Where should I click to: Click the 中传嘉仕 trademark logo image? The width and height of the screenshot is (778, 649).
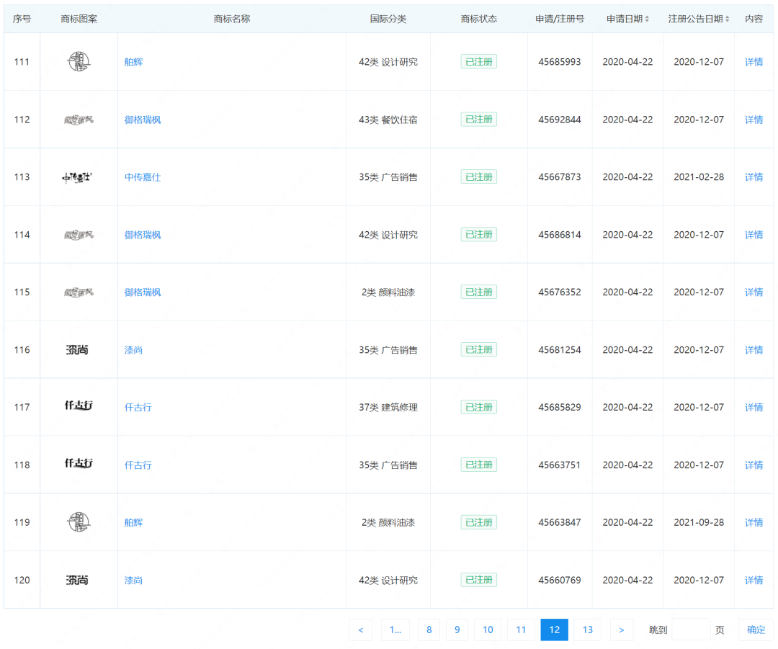[x=78, y=177]
